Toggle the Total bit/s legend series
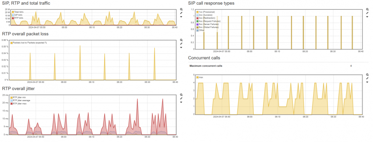373x142 pixels. pyautogui.click(x=17, y=12)
